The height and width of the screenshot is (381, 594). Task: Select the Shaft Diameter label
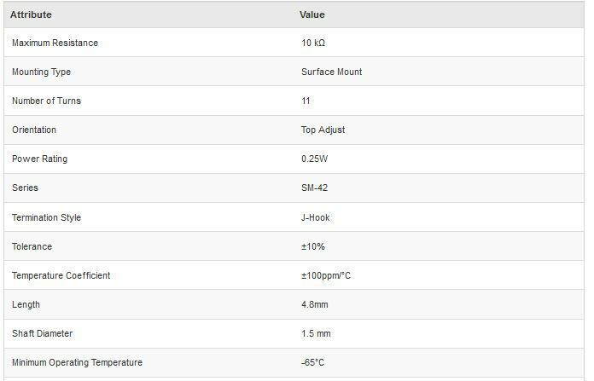click(42, 333)
